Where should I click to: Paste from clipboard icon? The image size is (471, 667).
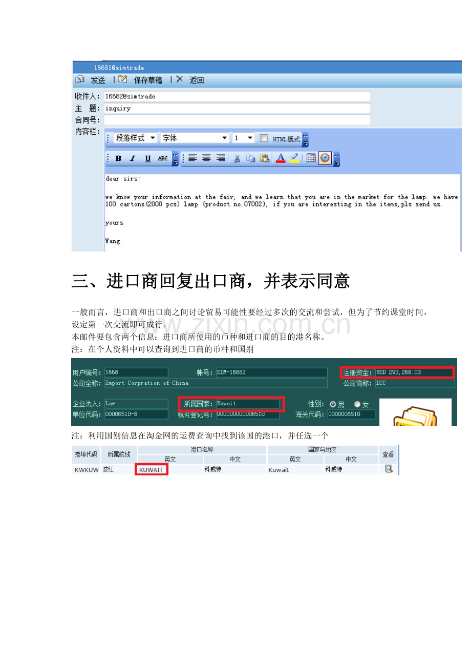tap(264, 158)
